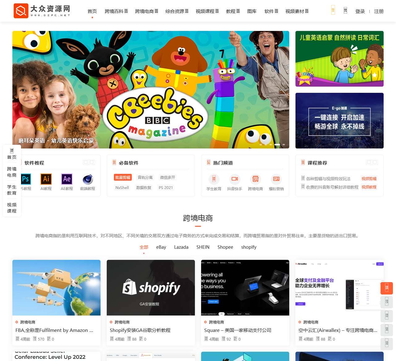The width and height of the screenshot is (396, 361).
Task: Click previous arrow in 课程推荐 panel
Action: pyautogui.click(x=369, y=162)
